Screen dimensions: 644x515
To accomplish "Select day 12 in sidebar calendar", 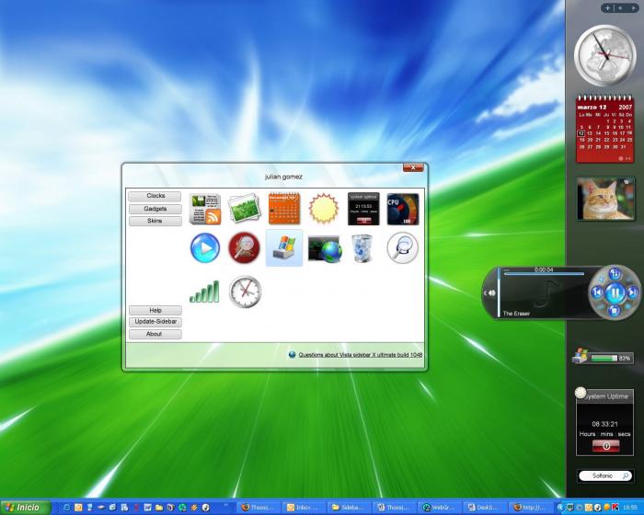I will [x=581, y=133].
